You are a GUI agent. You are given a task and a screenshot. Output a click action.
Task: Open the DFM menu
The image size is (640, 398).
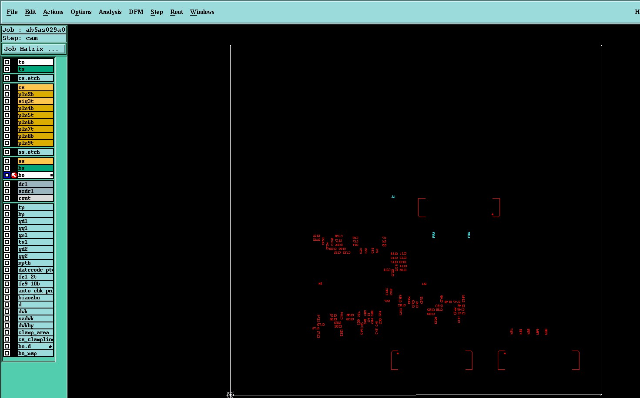tap(136, 12)
